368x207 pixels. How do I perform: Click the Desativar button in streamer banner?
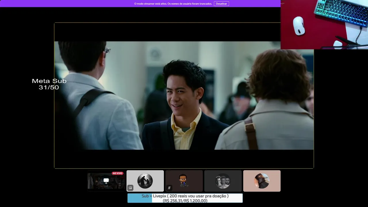(x=221, y=4)
